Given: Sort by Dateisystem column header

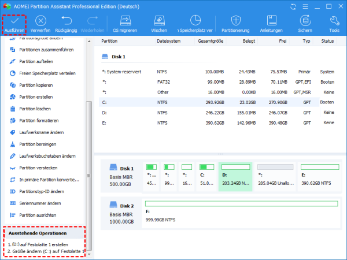Looking at the screenshot, I should (x=169, y=41).
